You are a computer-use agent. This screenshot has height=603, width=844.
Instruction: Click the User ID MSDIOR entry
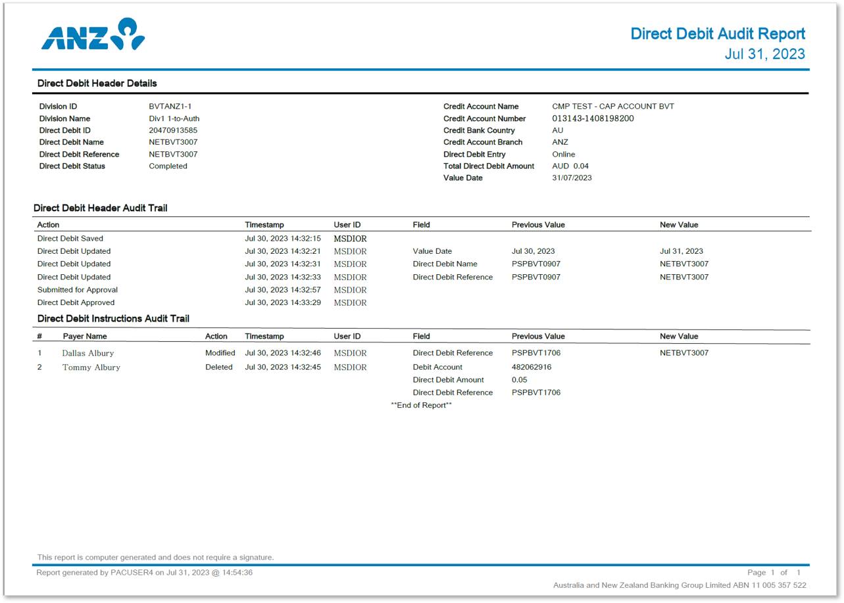(x=349, y=238)
